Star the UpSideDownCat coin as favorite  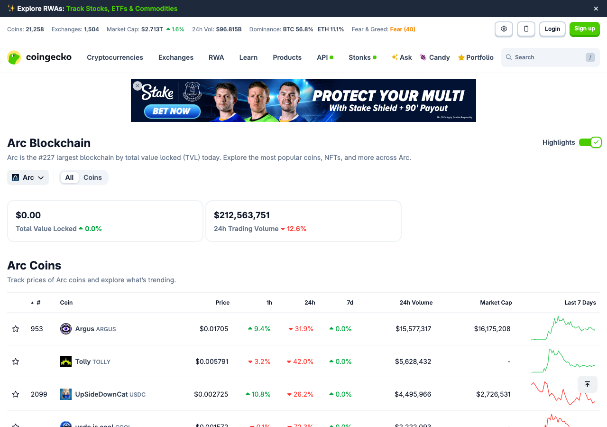[16, 394]
